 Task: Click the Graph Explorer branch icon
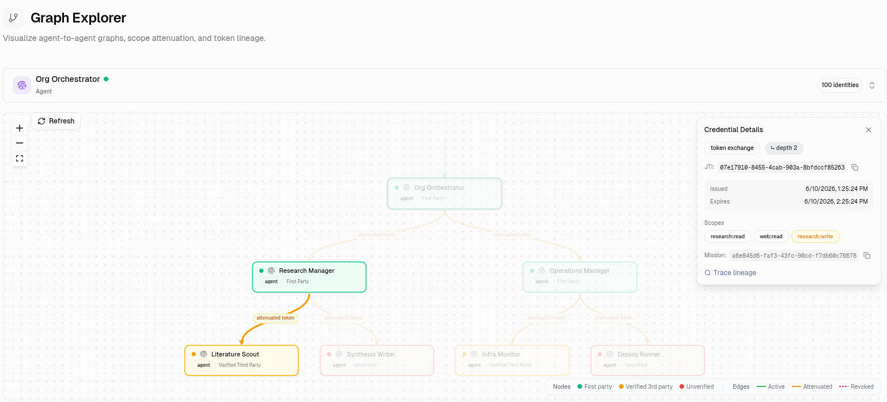click(x=13, y=18)
